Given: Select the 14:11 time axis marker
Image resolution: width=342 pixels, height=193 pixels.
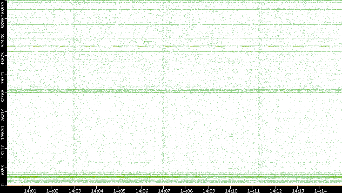Looking at the screenshot, I should [x=253, y=190].
